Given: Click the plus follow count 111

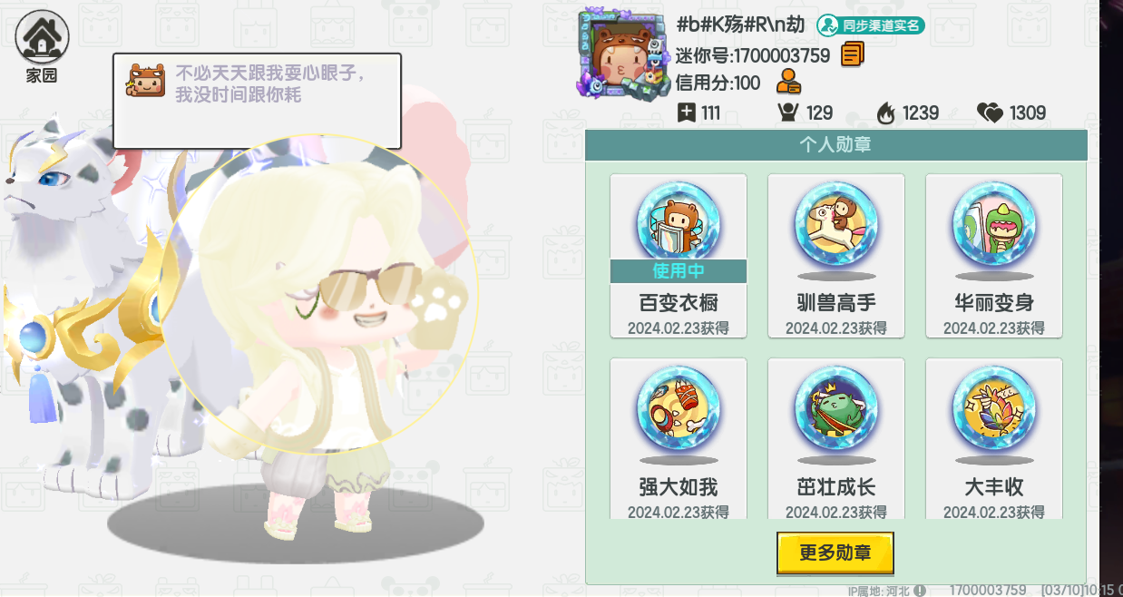Looking at the screenshot, I should (699, 113).
